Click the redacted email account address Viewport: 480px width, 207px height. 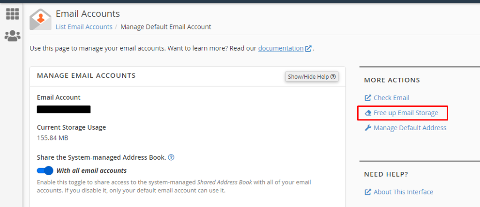(x=64, y=110)
